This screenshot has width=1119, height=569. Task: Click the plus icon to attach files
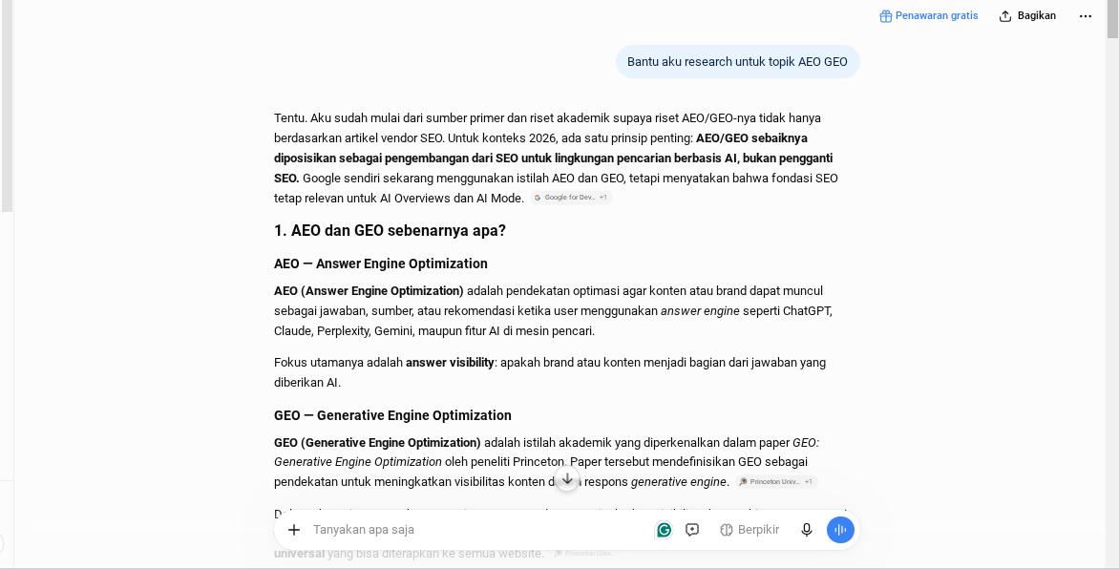[x=294, y=530]
